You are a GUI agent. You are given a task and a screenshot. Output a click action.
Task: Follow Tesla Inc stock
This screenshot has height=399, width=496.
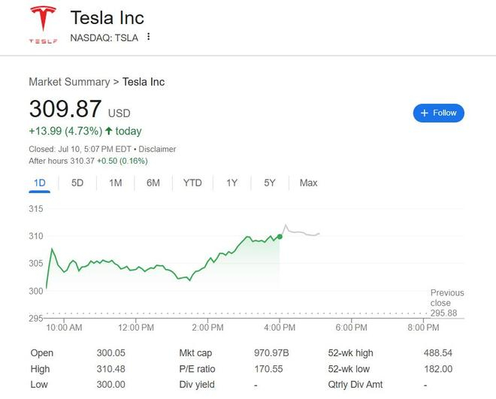(439, 113)
